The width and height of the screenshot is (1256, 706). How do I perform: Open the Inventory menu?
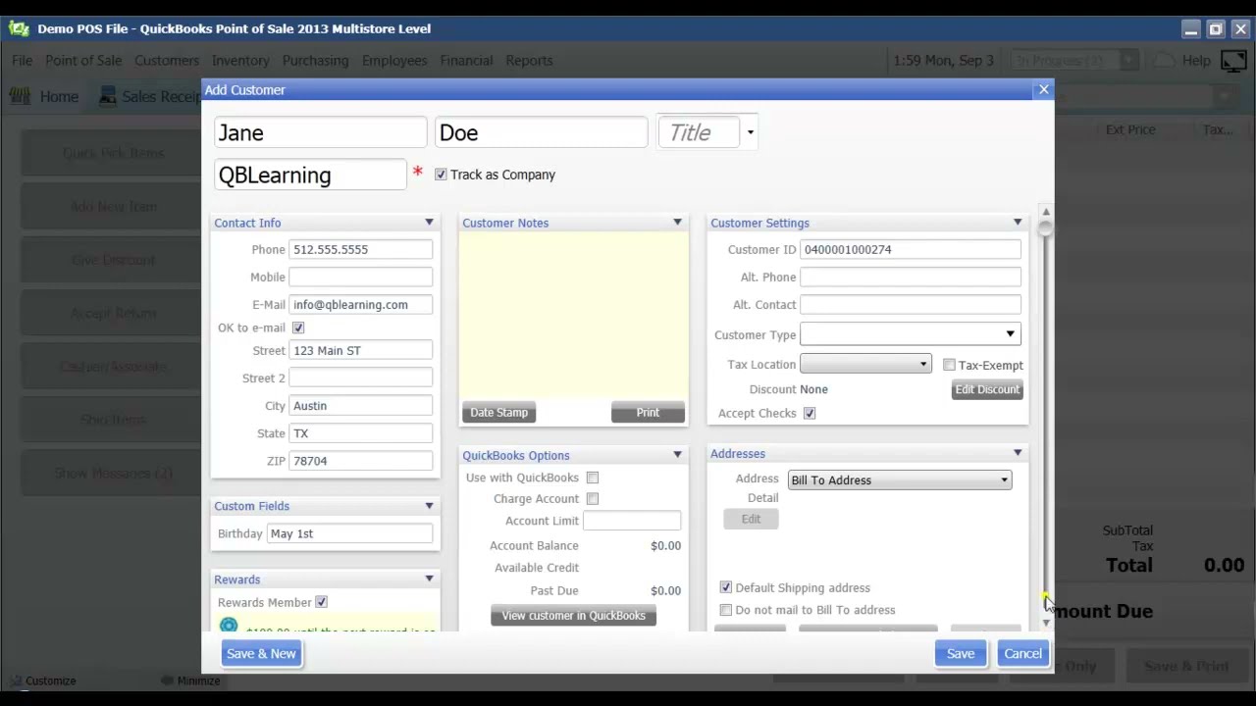point(240,61)
